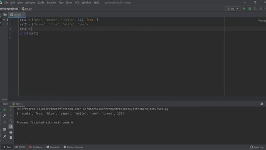Click the printed set output line

tap(70, 113)
